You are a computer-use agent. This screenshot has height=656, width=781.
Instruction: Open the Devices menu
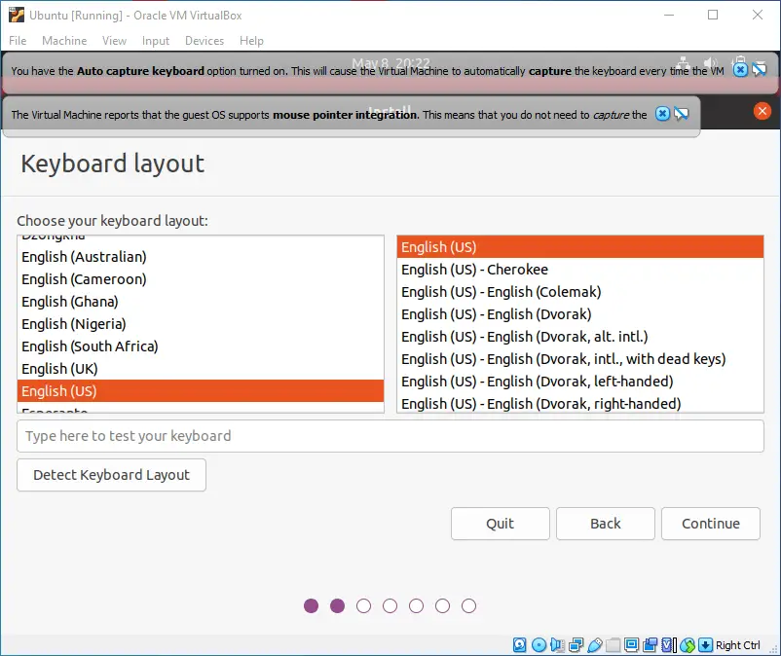[205, 41]
